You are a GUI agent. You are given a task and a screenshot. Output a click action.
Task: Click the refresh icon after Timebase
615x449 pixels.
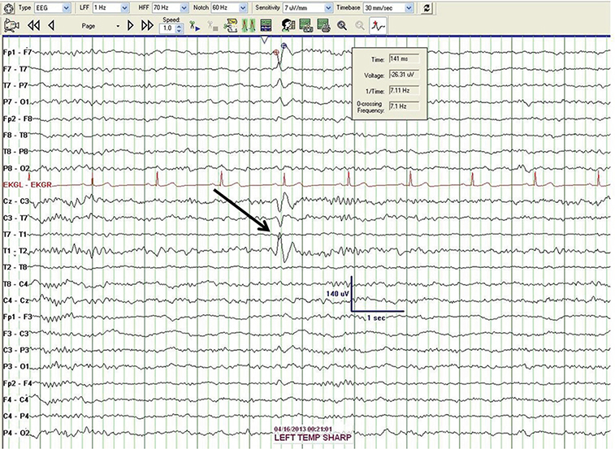point(427,7)
